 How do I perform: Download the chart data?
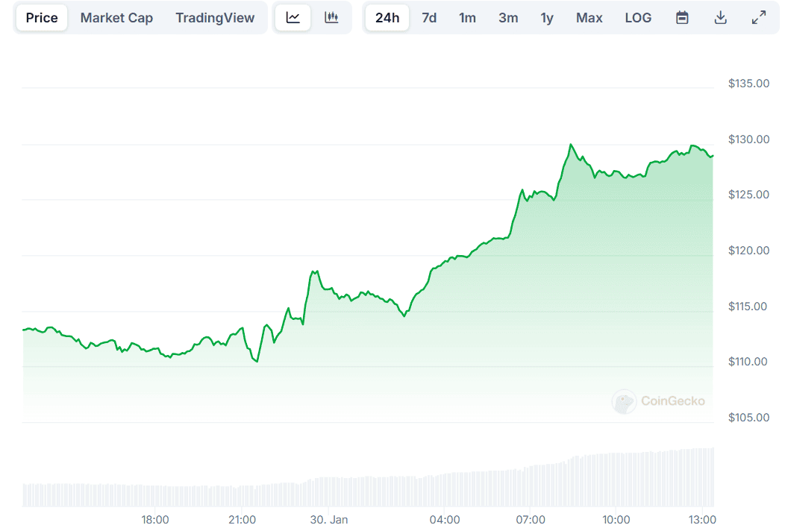click(x=720, y=18)
